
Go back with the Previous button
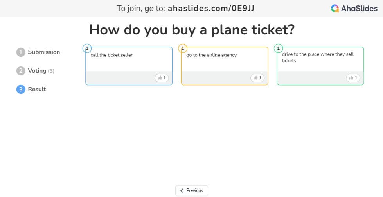[x=192, y=191]
